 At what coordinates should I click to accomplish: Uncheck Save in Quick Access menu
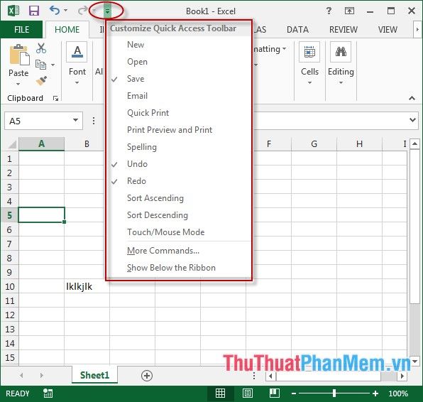coord(179,79)
